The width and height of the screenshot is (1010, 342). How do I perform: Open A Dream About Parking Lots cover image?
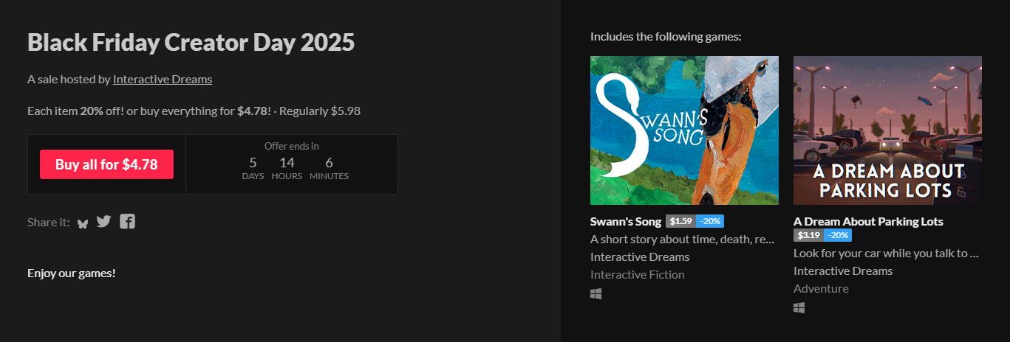tap(887, 130)
